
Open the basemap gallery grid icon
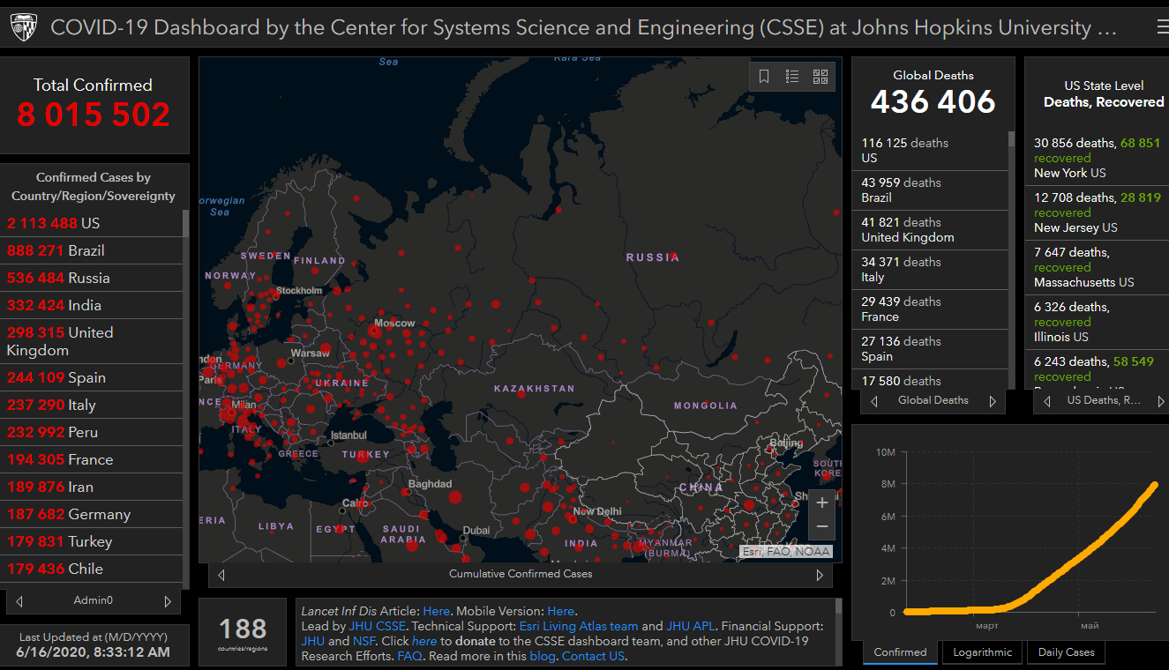pos(821,77)
